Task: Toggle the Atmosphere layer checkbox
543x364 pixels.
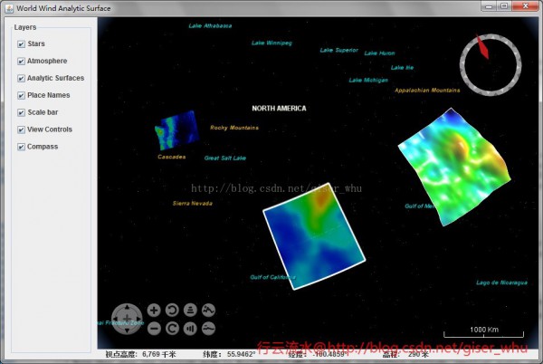Action: [21, 62]
